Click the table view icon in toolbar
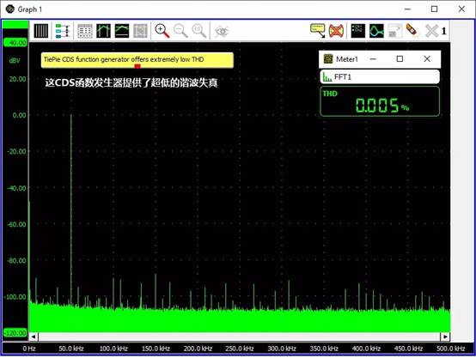Image resolution: width=476 pixels, height=358 pixels. click(85, 31)
